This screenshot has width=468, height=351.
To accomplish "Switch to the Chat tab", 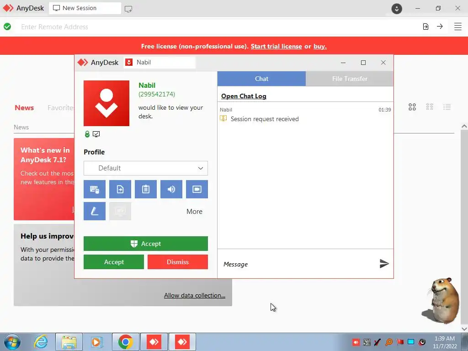I will (261, 79).
